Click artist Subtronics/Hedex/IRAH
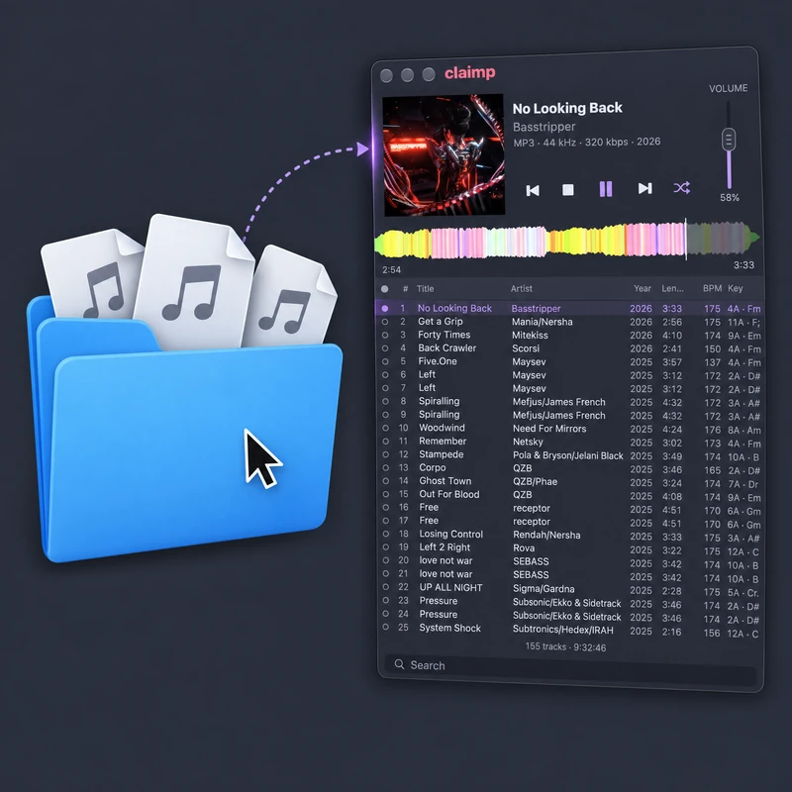792x792 pixels. 562,630
